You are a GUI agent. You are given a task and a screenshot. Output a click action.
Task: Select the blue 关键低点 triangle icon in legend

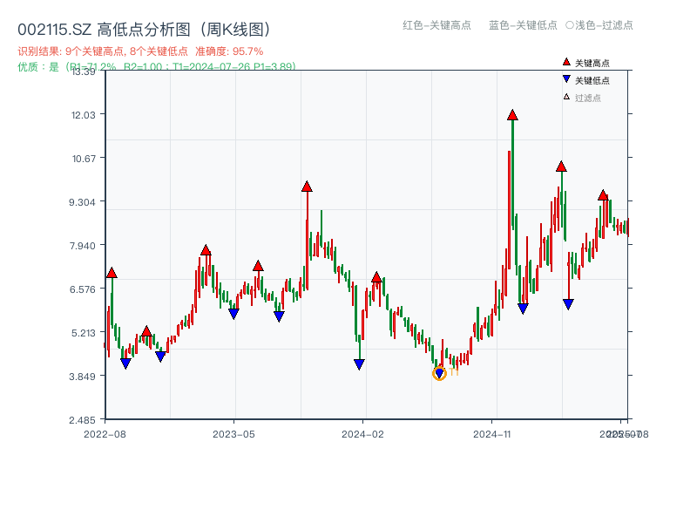click(565, 80)
